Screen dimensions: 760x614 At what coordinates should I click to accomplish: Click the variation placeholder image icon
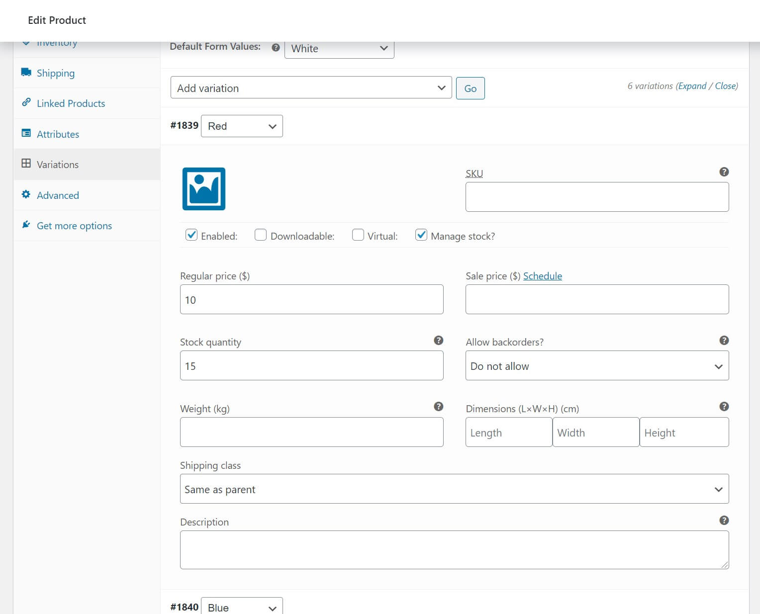coord(203,189)
